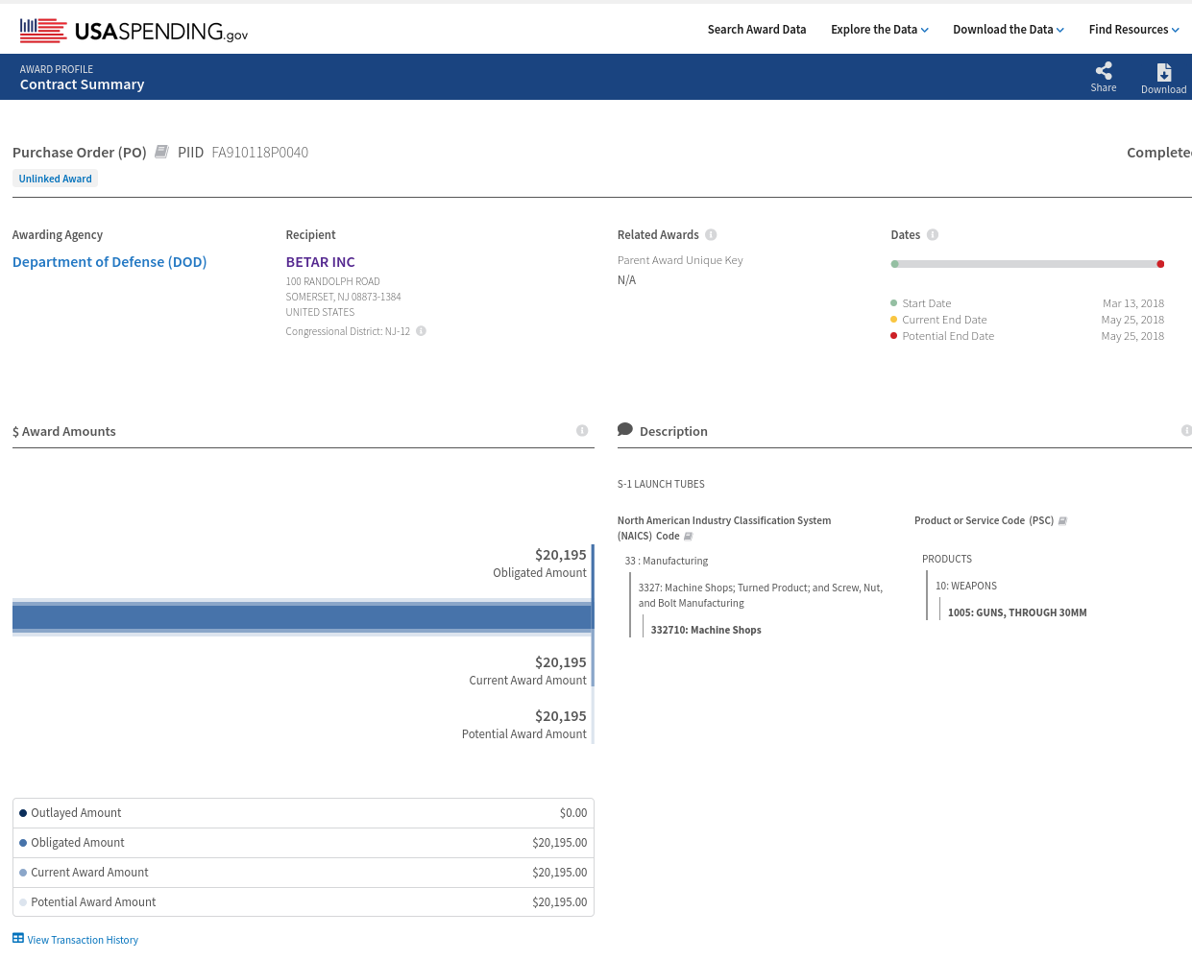1192x960 pixels.
Task: Click the Description speech bubble icon
Action: pyautogui.click(x=625, y=430)
